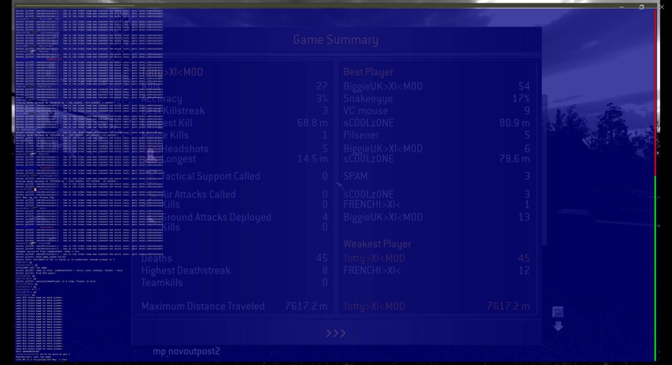Image resolution: width=672 pixels, height=365 pixels.
Task: Click the white down arrow icon
Action: [x=558, y=326]
